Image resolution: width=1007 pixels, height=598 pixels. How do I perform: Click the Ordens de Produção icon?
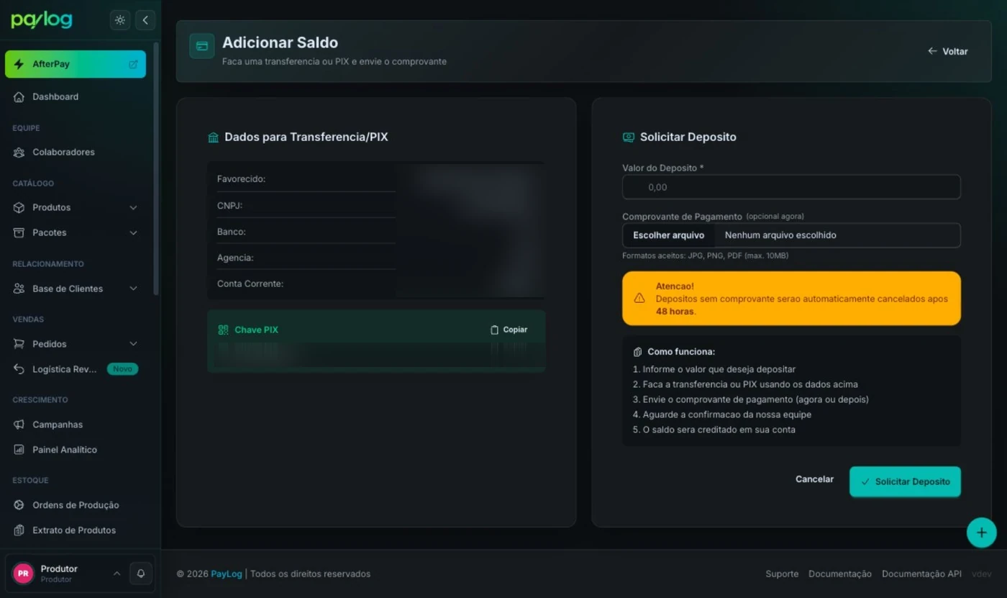click(19, 505)
